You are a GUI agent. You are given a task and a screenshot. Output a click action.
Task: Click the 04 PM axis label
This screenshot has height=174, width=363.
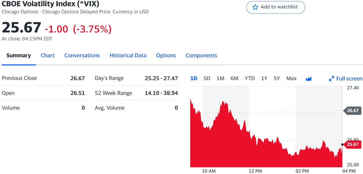(349, 171)
